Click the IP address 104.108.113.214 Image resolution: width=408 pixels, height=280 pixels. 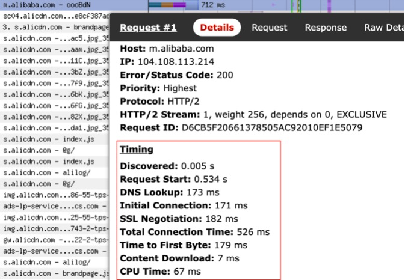[176, 62]
